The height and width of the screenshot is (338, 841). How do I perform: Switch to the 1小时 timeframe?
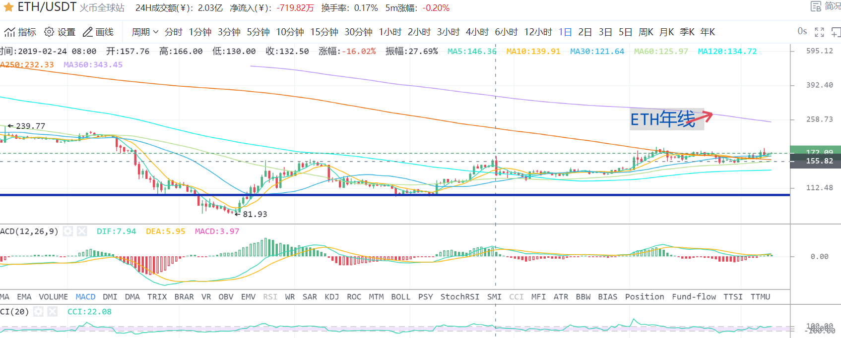pyautogui.click(x=390, y=32)
